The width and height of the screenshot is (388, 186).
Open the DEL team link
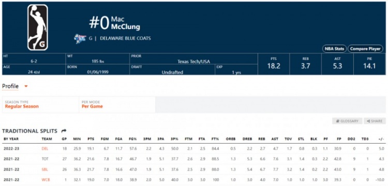click(45, 149)
